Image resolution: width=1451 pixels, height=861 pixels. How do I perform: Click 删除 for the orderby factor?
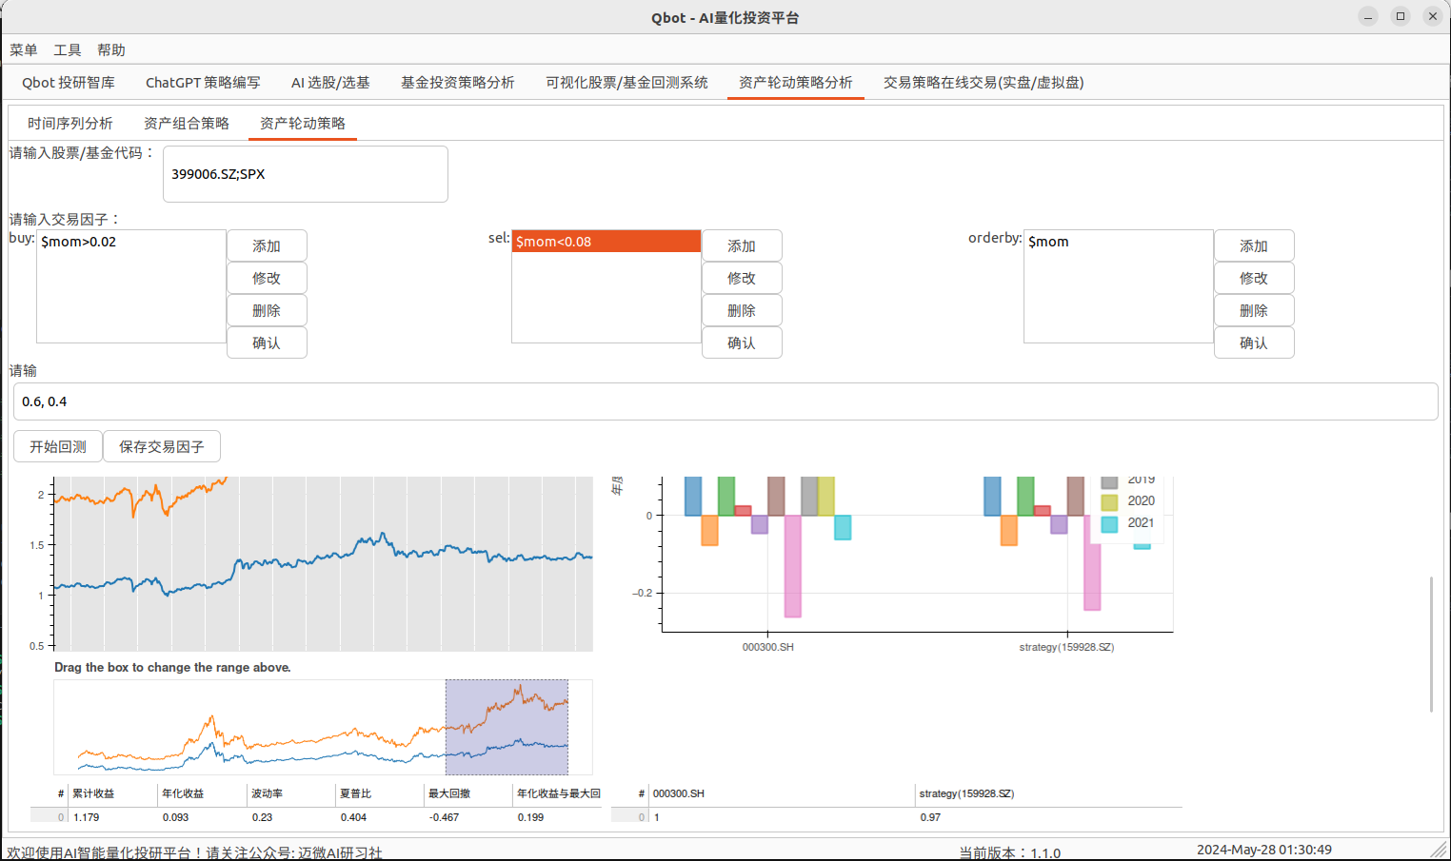click(x=1254, y=309)
